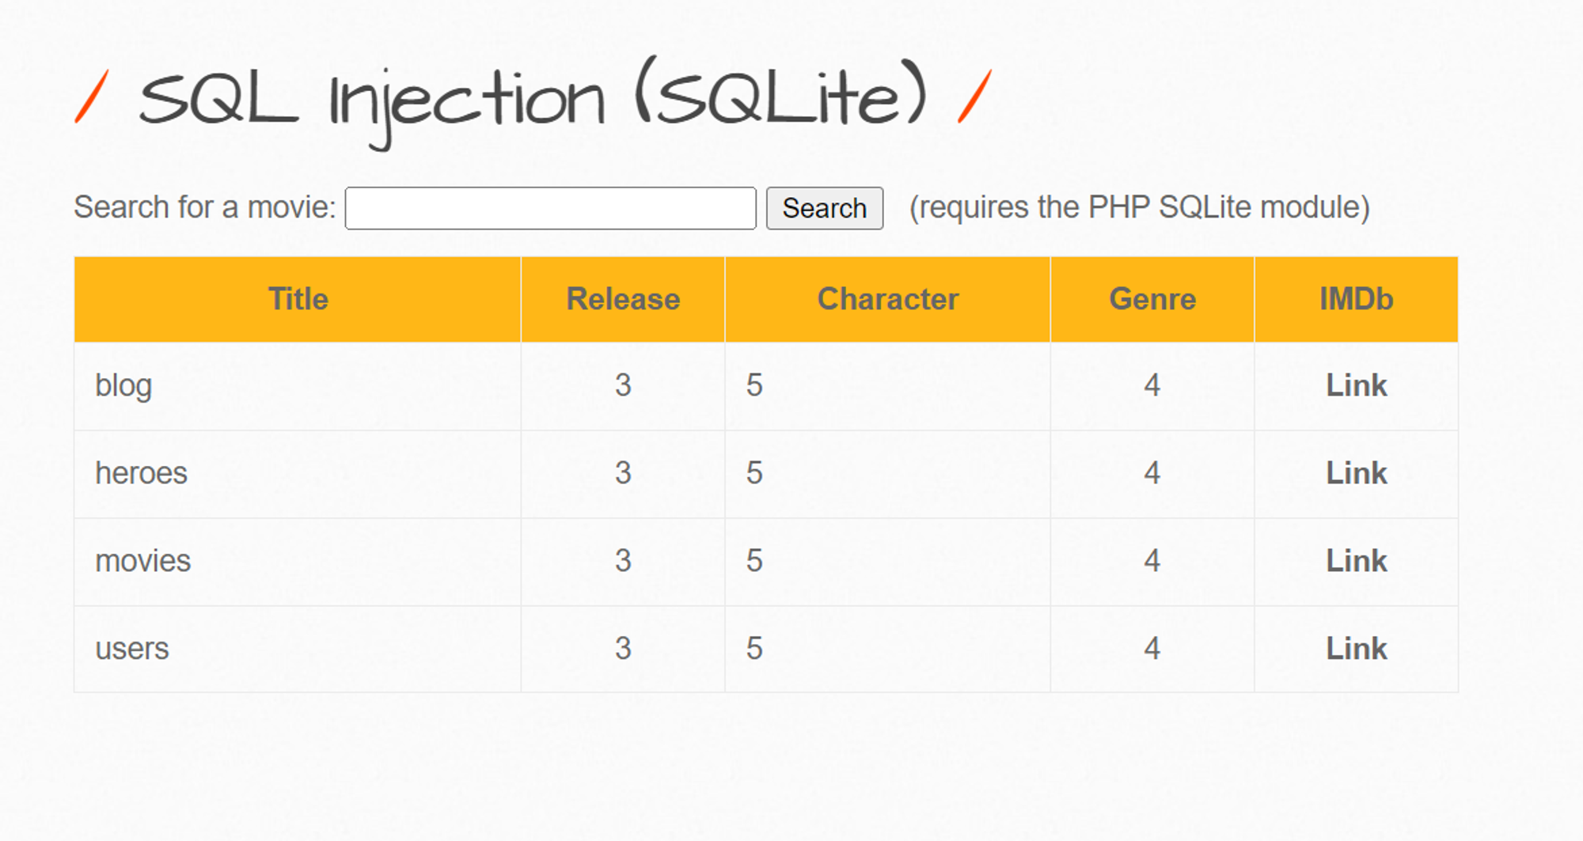Viewport: 1583px width, 841px height.
Task: Click the Release value 3 in users row
Action: [623, 649]
